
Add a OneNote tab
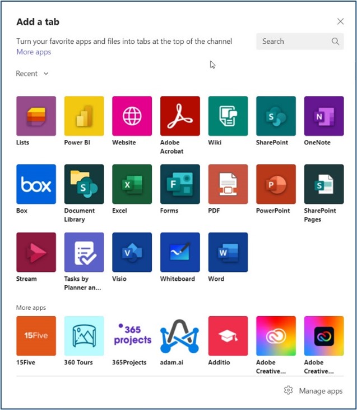324,116
